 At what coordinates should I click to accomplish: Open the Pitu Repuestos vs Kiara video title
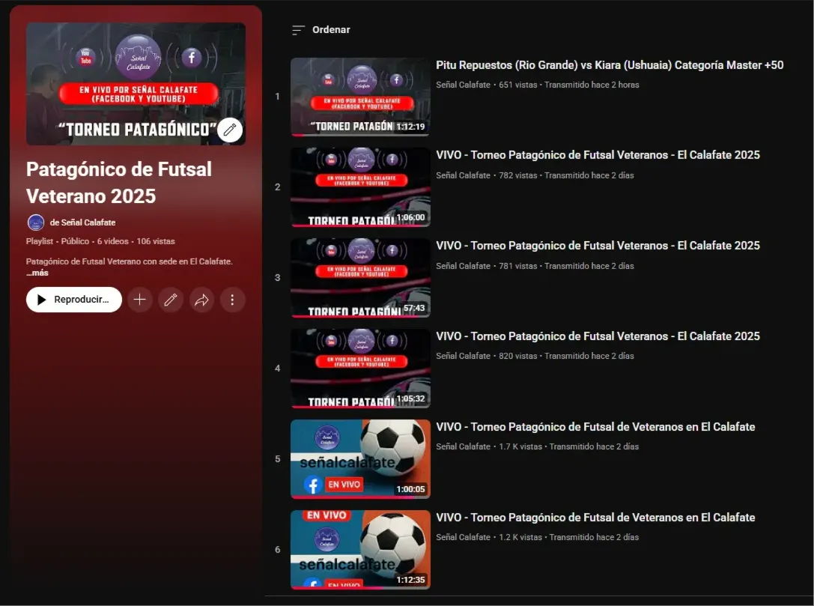(x=608, y=65)
